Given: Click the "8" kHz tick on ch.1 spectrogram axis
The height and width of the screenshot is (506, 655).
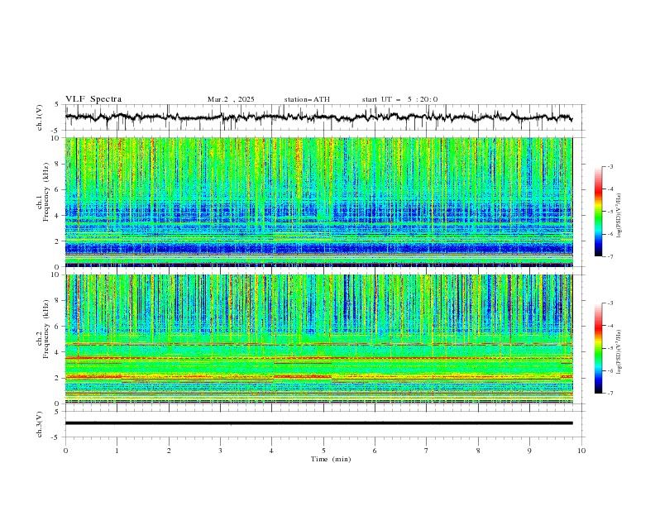Looking at the screenshot, I should (x=58, y=164).
